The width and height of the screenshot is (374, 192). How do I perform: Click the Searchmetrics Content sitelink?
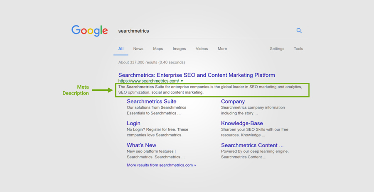point(252,145)
